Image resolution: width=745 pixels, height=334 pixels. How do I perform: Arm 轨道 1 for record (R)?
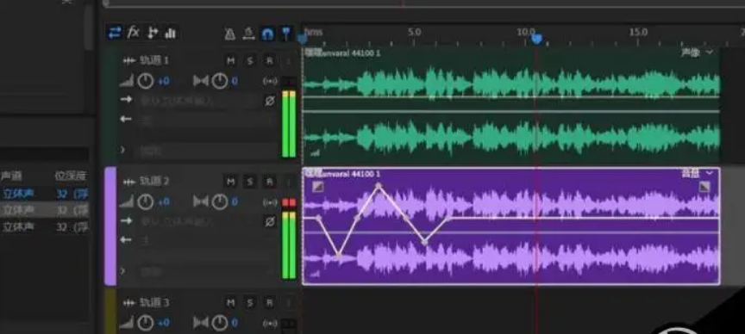pos(269,60)
